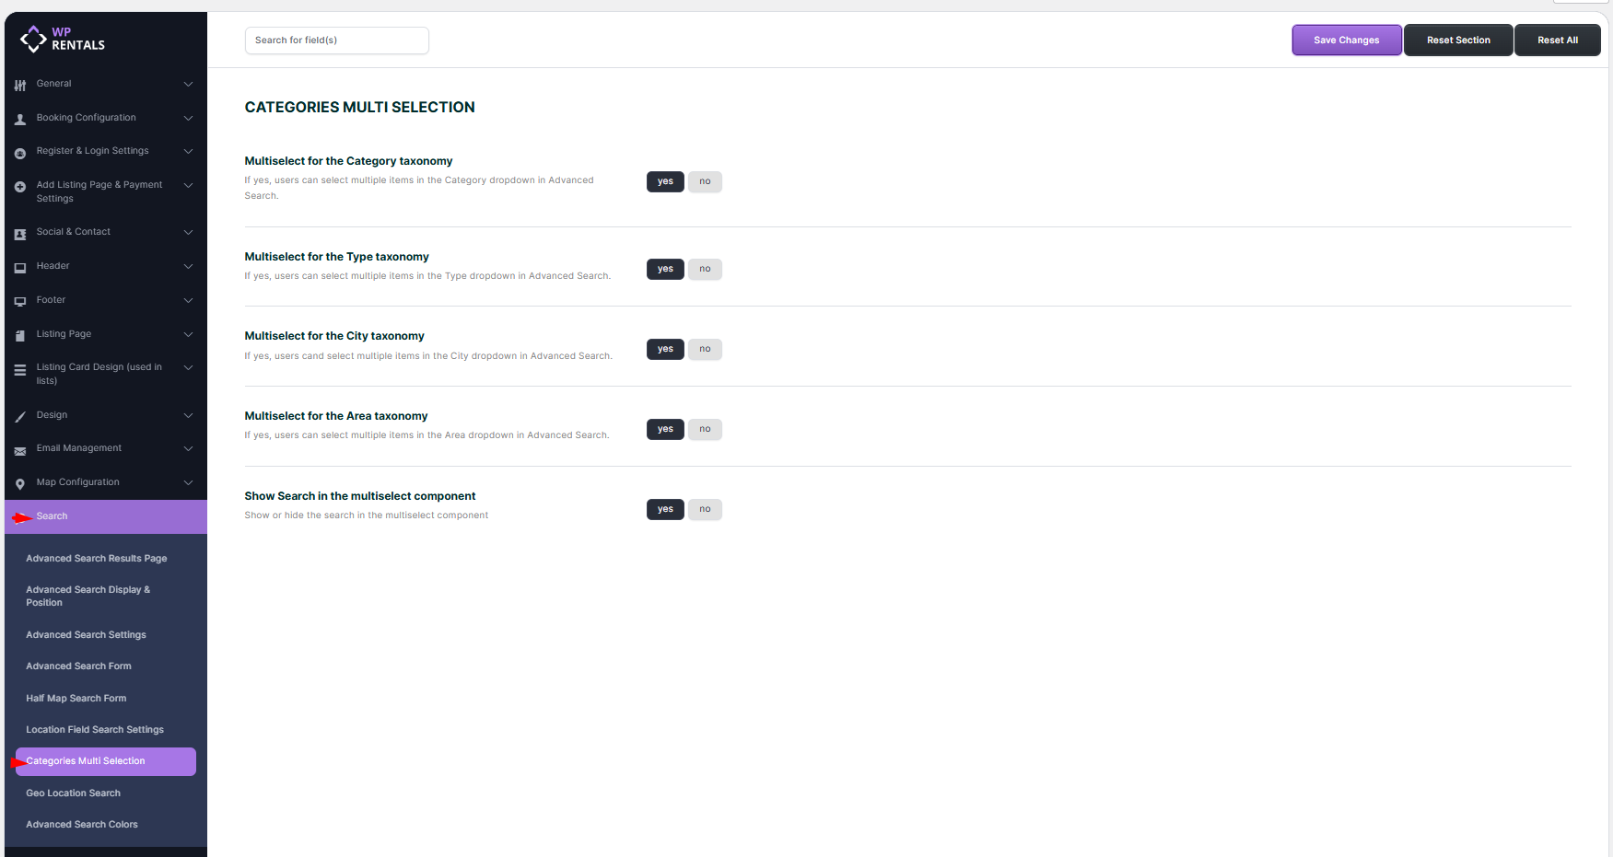The image size is (1613, 857).
Task: Open Advanced Search Form submenu item
Action: [78, 666]
